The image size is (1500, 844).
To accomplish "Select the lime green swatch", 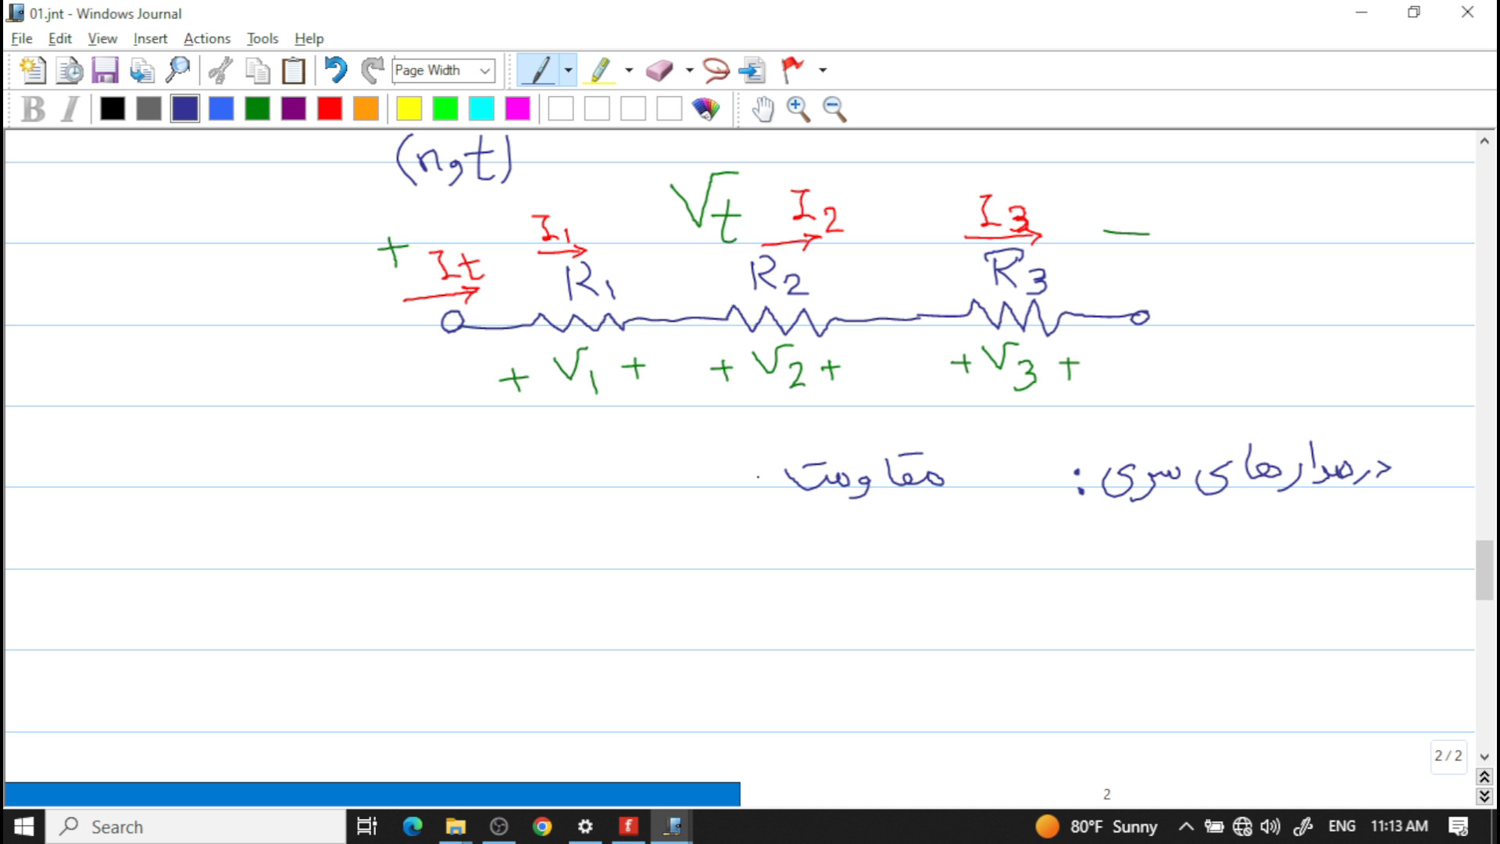I will pyautogui.click(x=445, y=109).
